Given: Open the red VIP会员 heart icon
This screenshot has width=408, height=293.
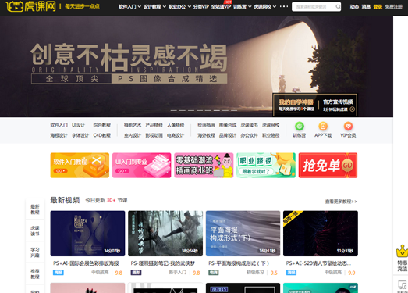Looking at the screenshot, I should [348, 126].
